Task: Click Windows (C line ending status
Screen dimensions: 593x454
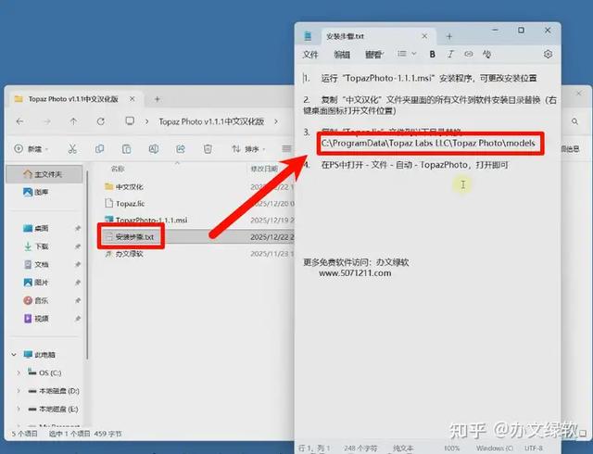Action: pyautogui.click(x=495, y=448)
